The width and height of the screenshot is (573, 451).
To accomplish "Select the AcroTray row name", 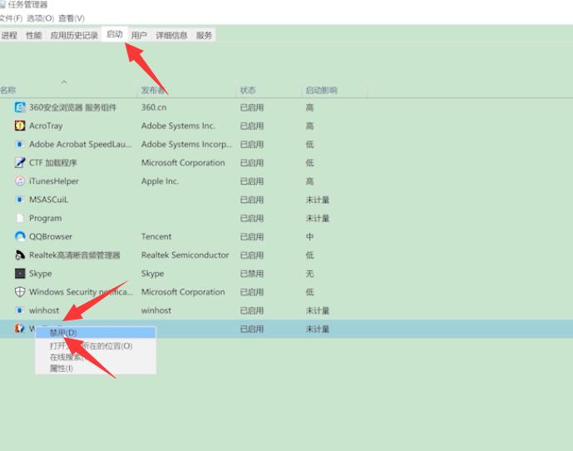I will pos(46,126).
